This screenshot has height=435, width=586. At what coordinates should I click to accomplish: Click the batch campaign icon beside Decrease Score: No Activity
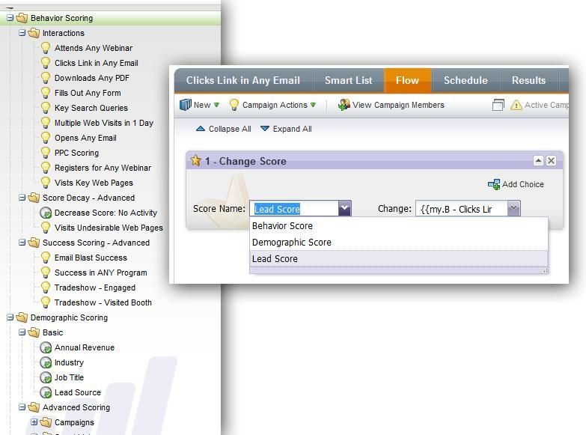click(x=46, y=213)
